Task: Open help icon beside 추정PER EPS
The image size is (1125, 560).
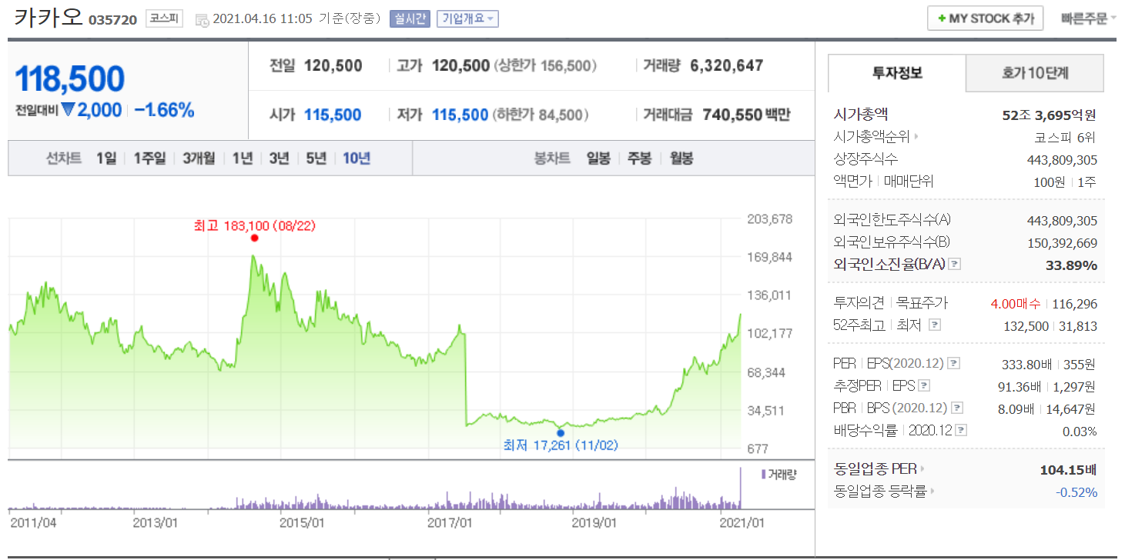Action: (925, 385)
